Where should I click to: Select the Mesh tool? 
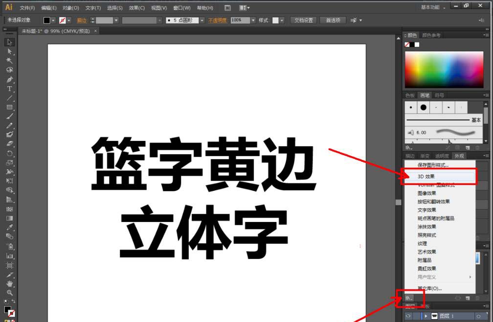click(9, 209)
